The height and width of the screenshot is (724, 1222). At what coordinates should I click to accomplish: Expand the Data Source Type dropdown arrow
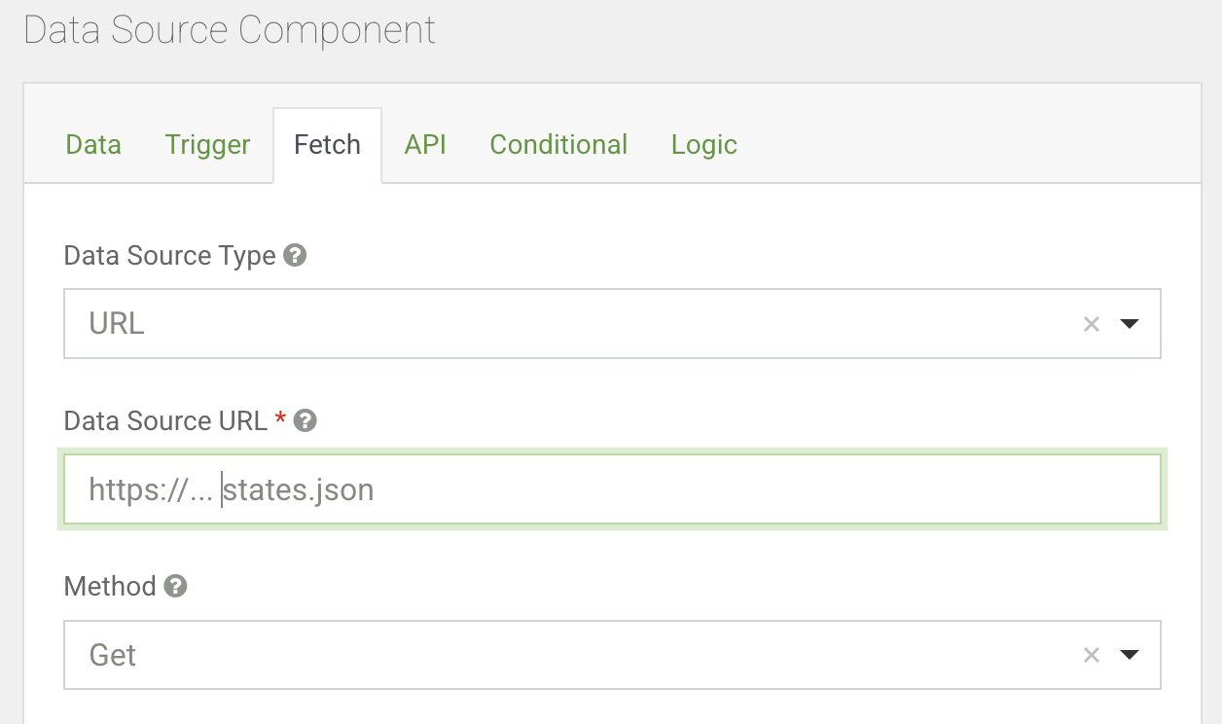[x=1129, y=324]
